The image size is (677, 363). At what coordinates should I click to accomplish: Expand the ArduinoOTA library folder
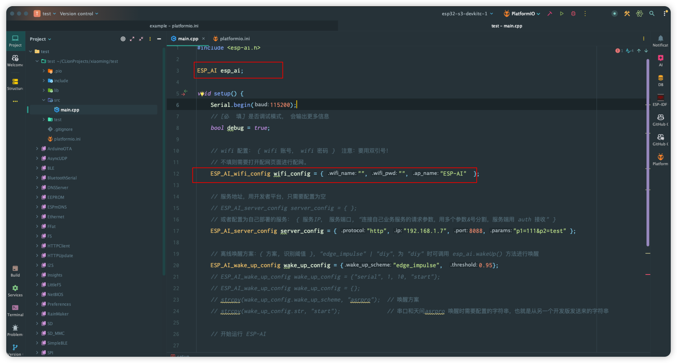point(37,149)
